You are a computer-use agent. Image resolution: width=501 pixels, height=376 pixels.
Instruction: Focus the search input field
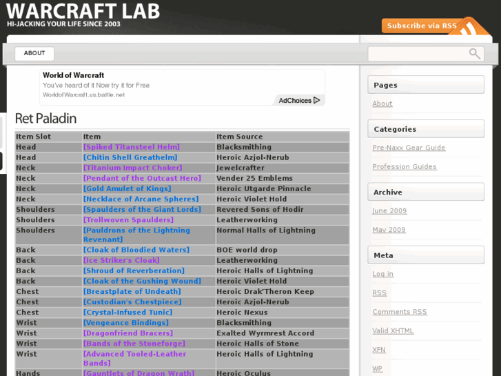pyautogui.click(x=426, y=54)
